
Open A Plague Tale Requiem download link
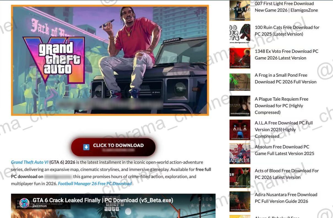tap(282, 106)
